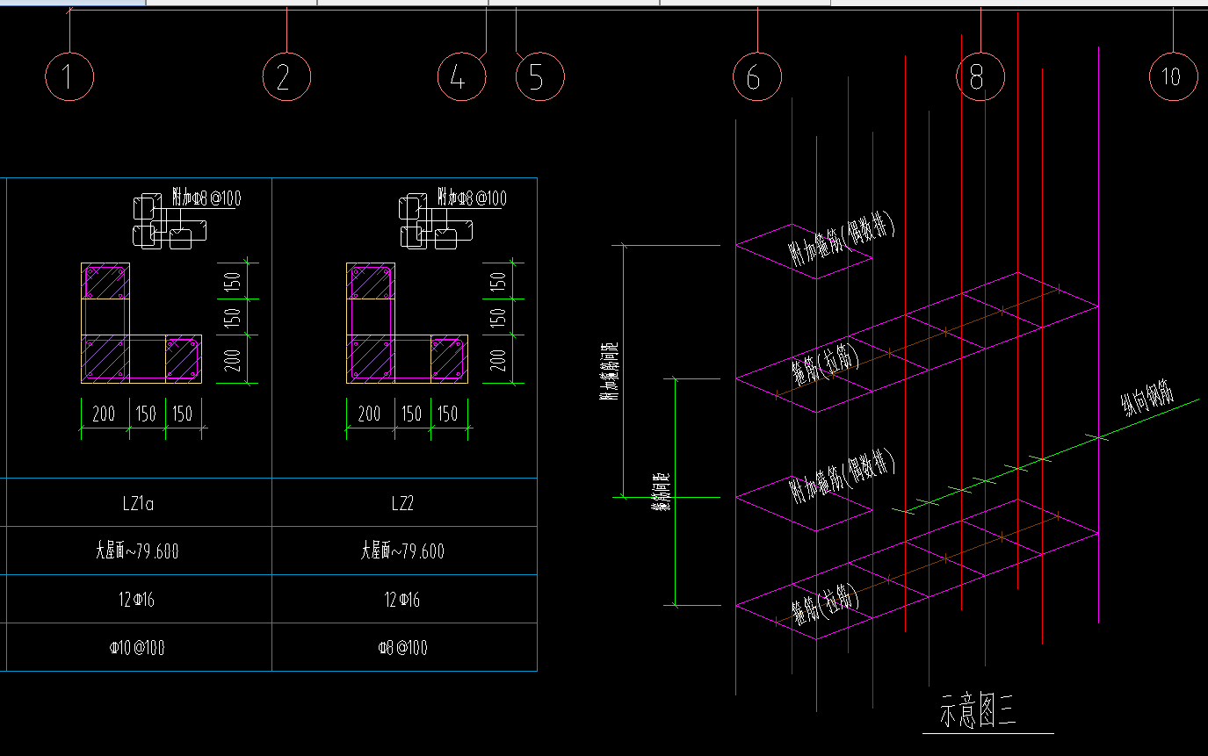Click the horizontal 200 dimension below LZ2 section
The image size is (1208, 756).
[369, 414]
